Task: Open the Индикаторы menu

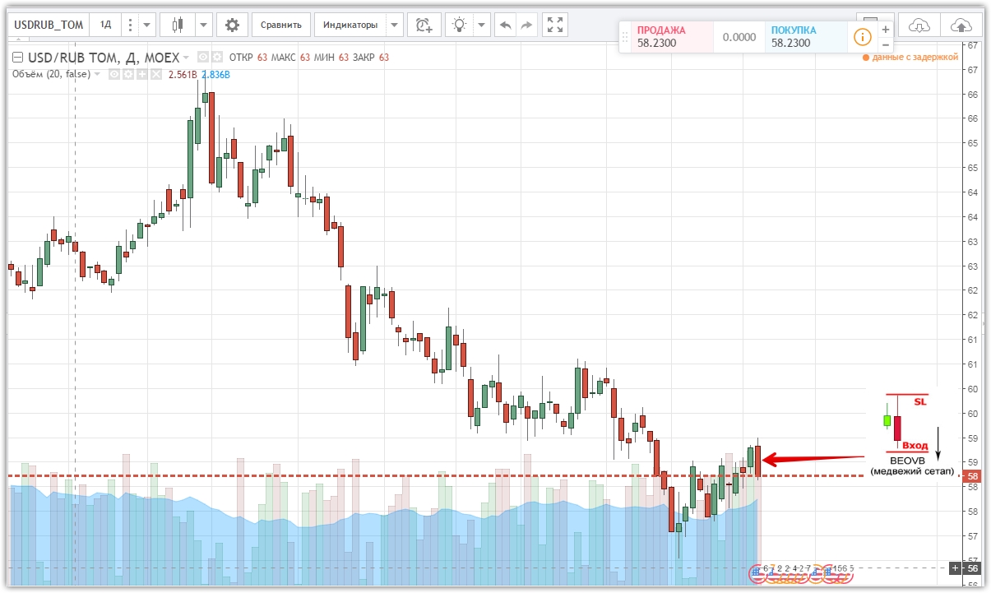Action: click(x=350, y=25)
